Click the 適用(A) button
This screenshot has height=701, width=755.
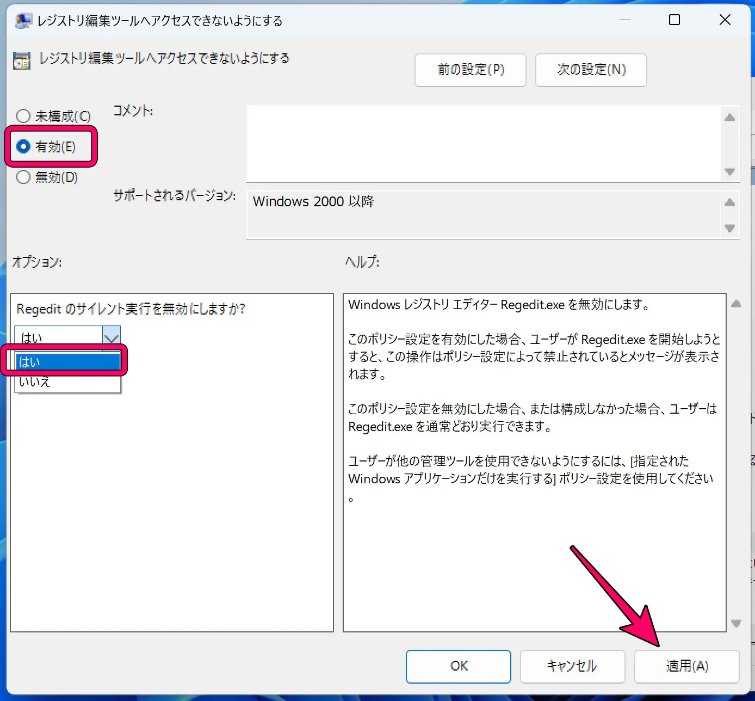coord(687,666)
